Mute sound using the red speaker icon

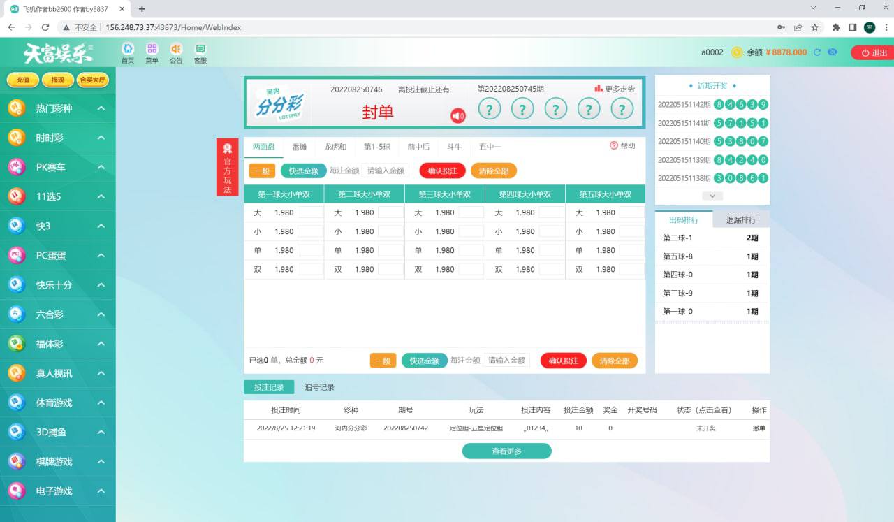pos(458,116)
